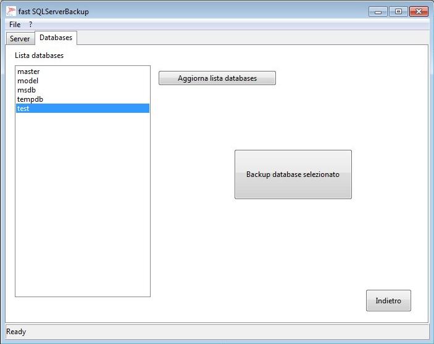
Task: Click the highlighted test database
Action: point(23,109)
